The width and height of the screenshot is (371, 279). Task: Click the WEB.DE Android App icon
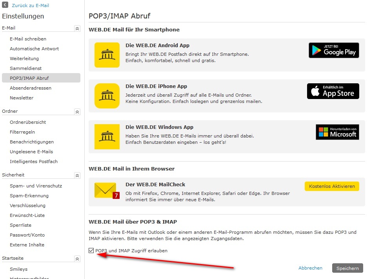[107, 55]
